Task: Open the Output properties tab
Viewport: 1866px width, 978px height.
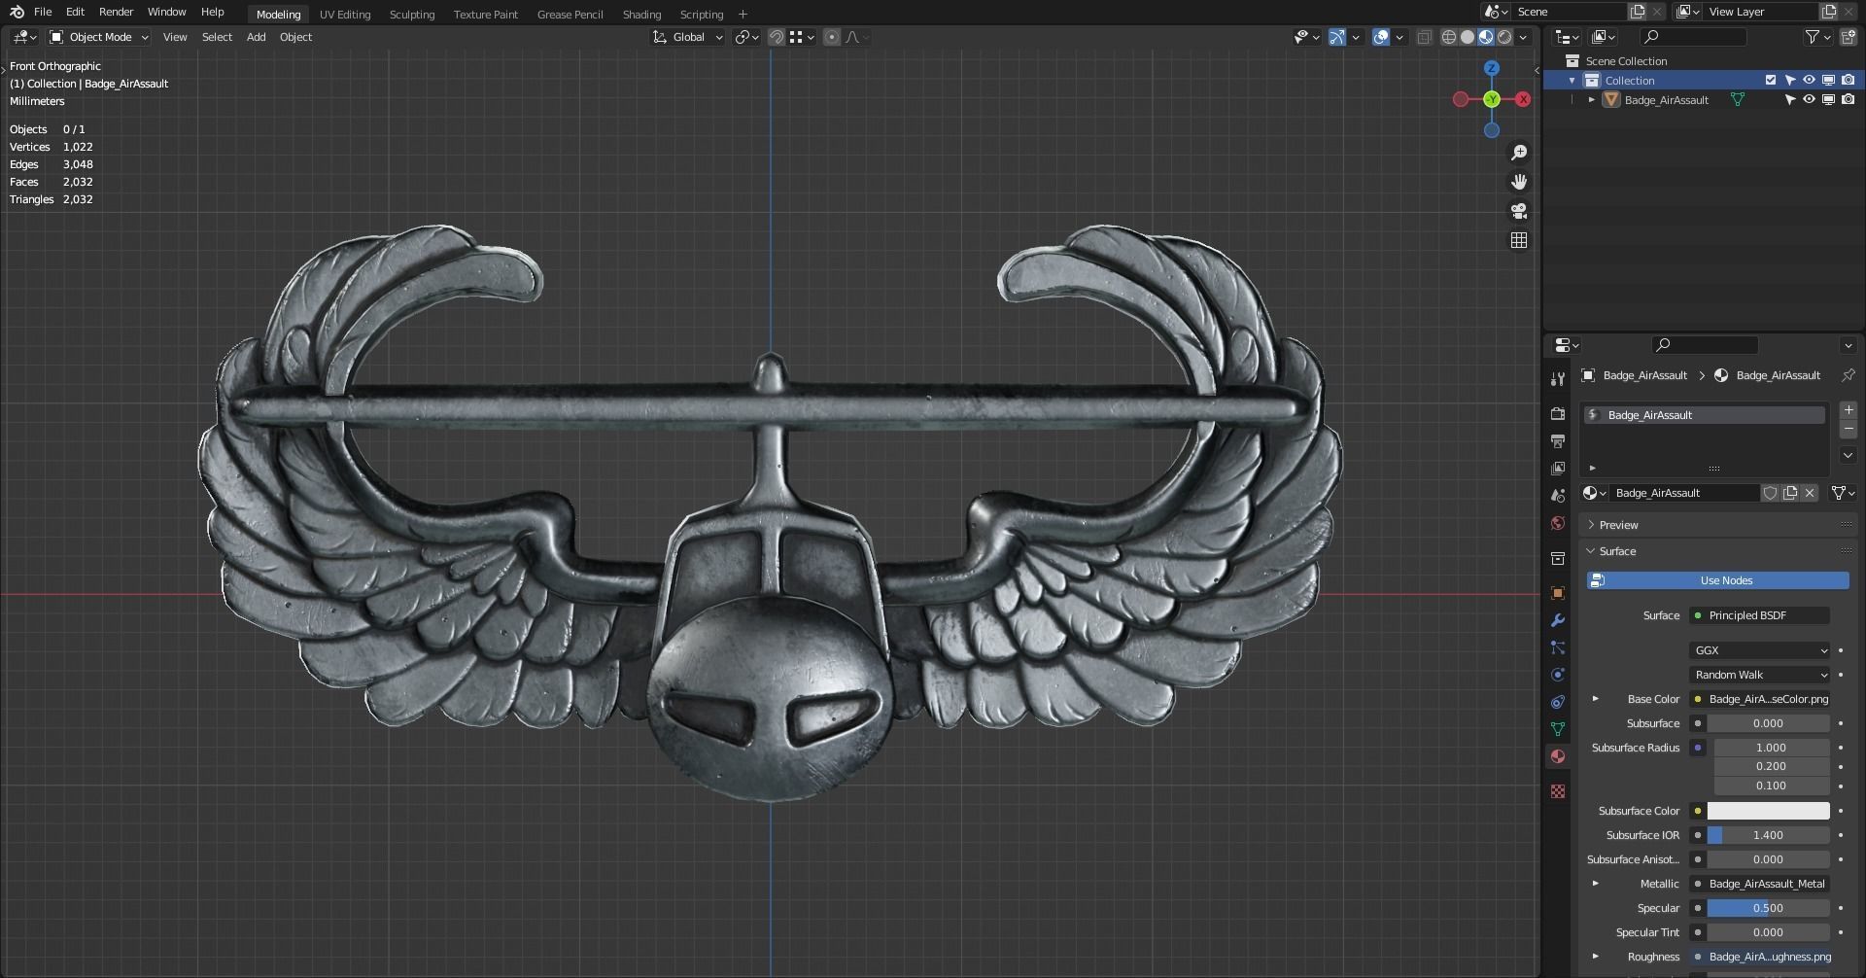Action: [1558, 441]
